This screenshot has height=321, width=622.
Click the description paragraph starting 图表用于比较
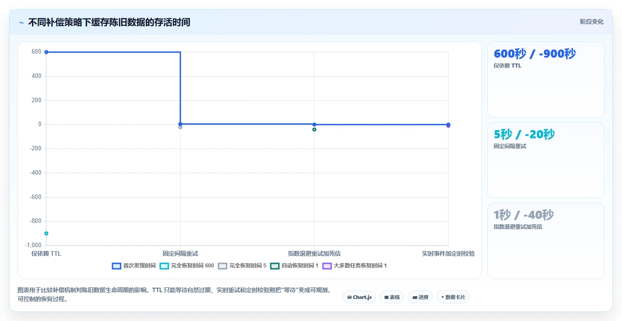(x=175, y=294)
